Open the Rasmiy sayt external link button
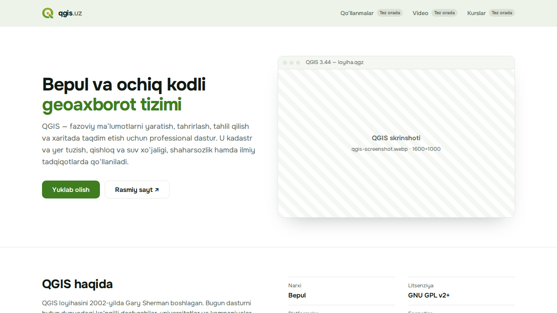557x313 pixels. click(x=137, y=190)
